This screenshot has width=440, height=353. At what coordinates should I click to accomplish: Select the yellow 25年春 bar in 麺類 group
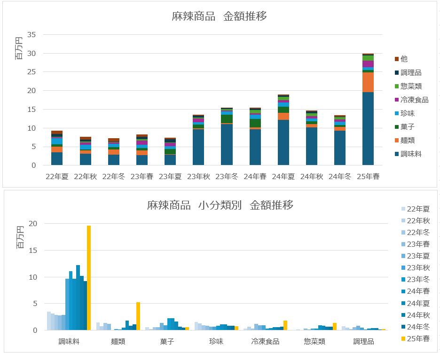click(138, 316)
